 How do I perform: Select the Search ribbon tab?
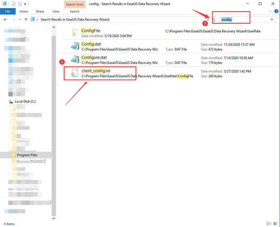[x=74, y=11]
